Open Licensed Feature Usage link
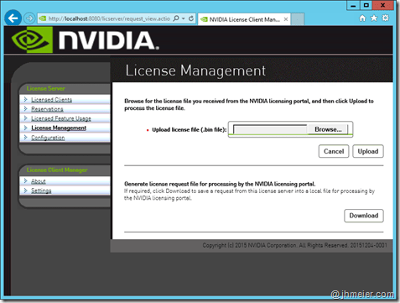Image resolution: width=400 pixels, height=303 pixels. tap(61, 118)
